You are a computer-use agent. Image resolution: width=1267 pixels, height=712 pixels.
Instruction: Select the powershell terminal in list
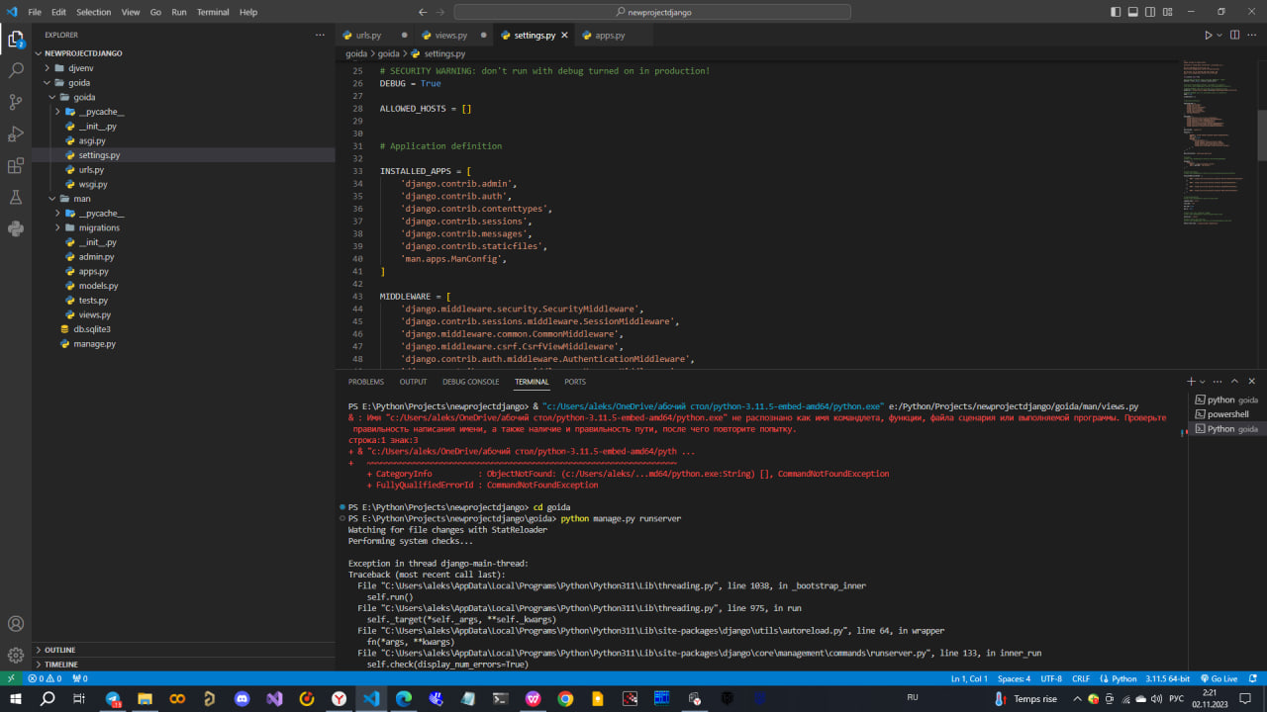(x=1225, y=414)
